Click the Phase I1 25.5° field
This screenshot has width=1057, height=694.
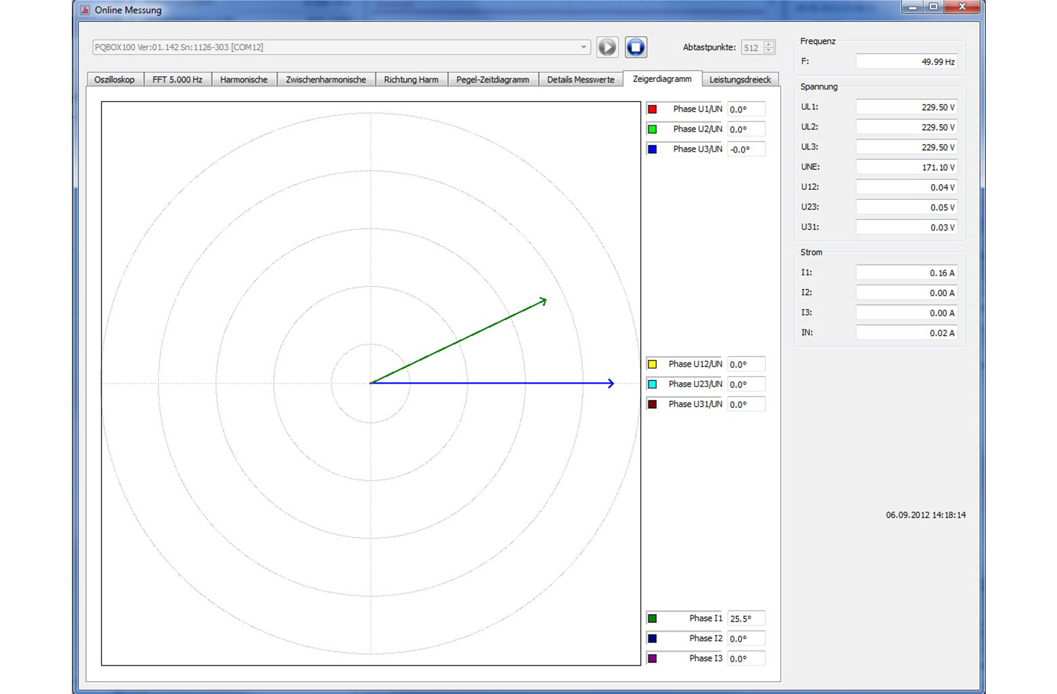point(746,619)
